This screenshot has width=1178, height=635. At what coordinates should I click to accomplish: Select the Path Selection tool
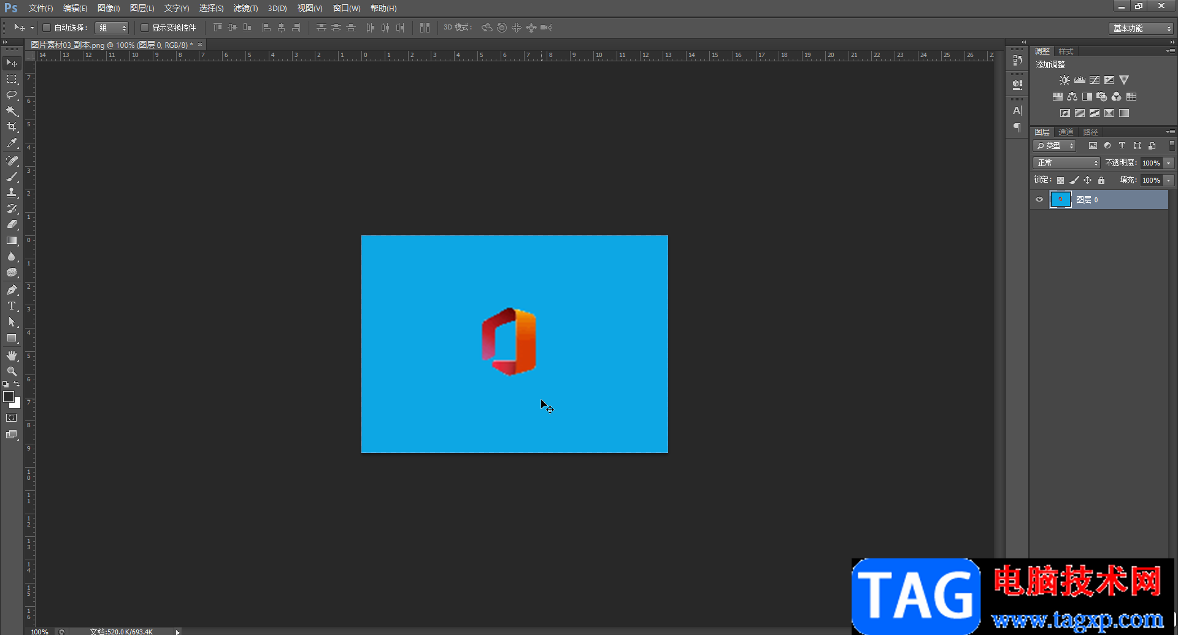(x=12, y=322)
